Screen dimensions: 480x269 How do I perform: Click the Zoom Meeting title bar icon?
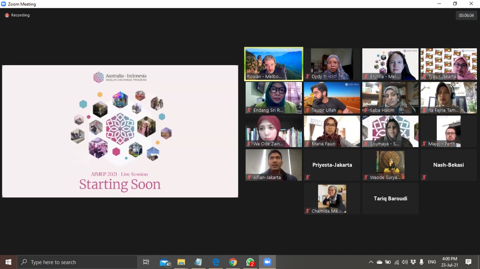pyautogui.click(x=4, y=4)
